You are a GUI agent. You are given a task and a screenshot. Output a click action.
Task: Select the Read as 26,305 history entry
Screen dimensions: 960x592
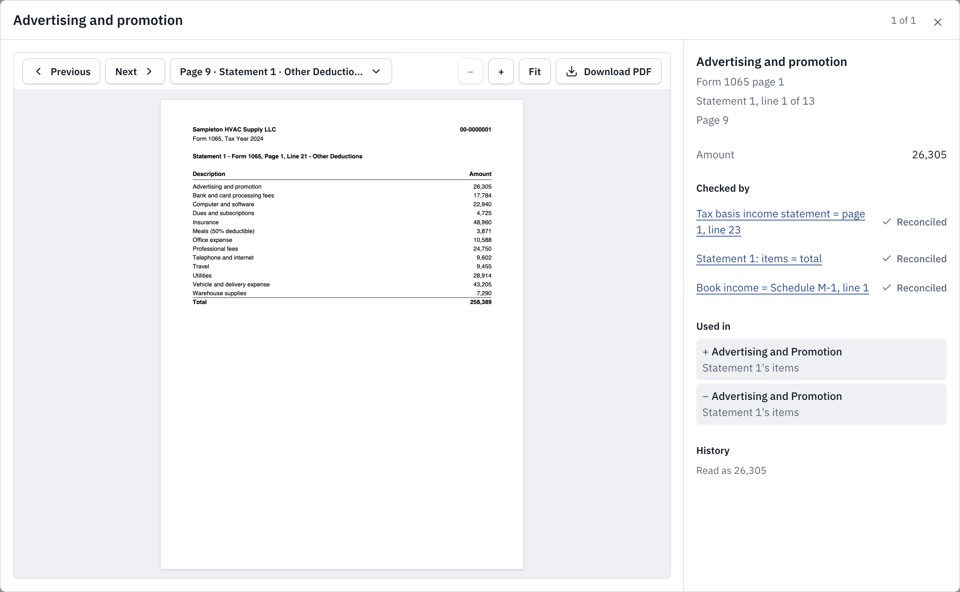731,470
